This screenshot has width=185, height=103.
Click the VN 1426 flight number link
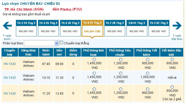tap(9, 93)
